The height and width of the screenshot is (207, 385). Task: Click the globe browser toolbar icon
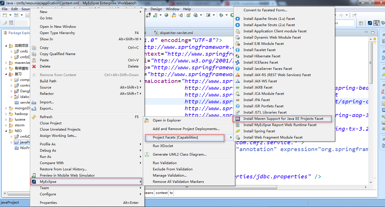[166, 15]
